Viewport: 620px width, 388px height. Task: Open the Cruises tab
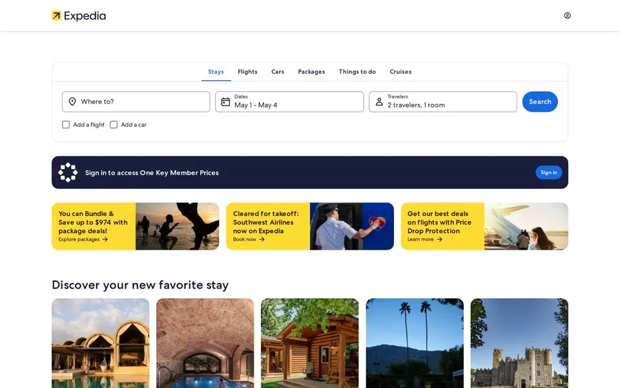click(x=400, y=72)
